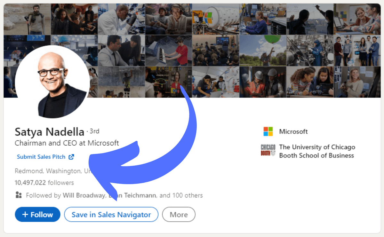Open University of Chicago Booth School link

coord(317,151)
